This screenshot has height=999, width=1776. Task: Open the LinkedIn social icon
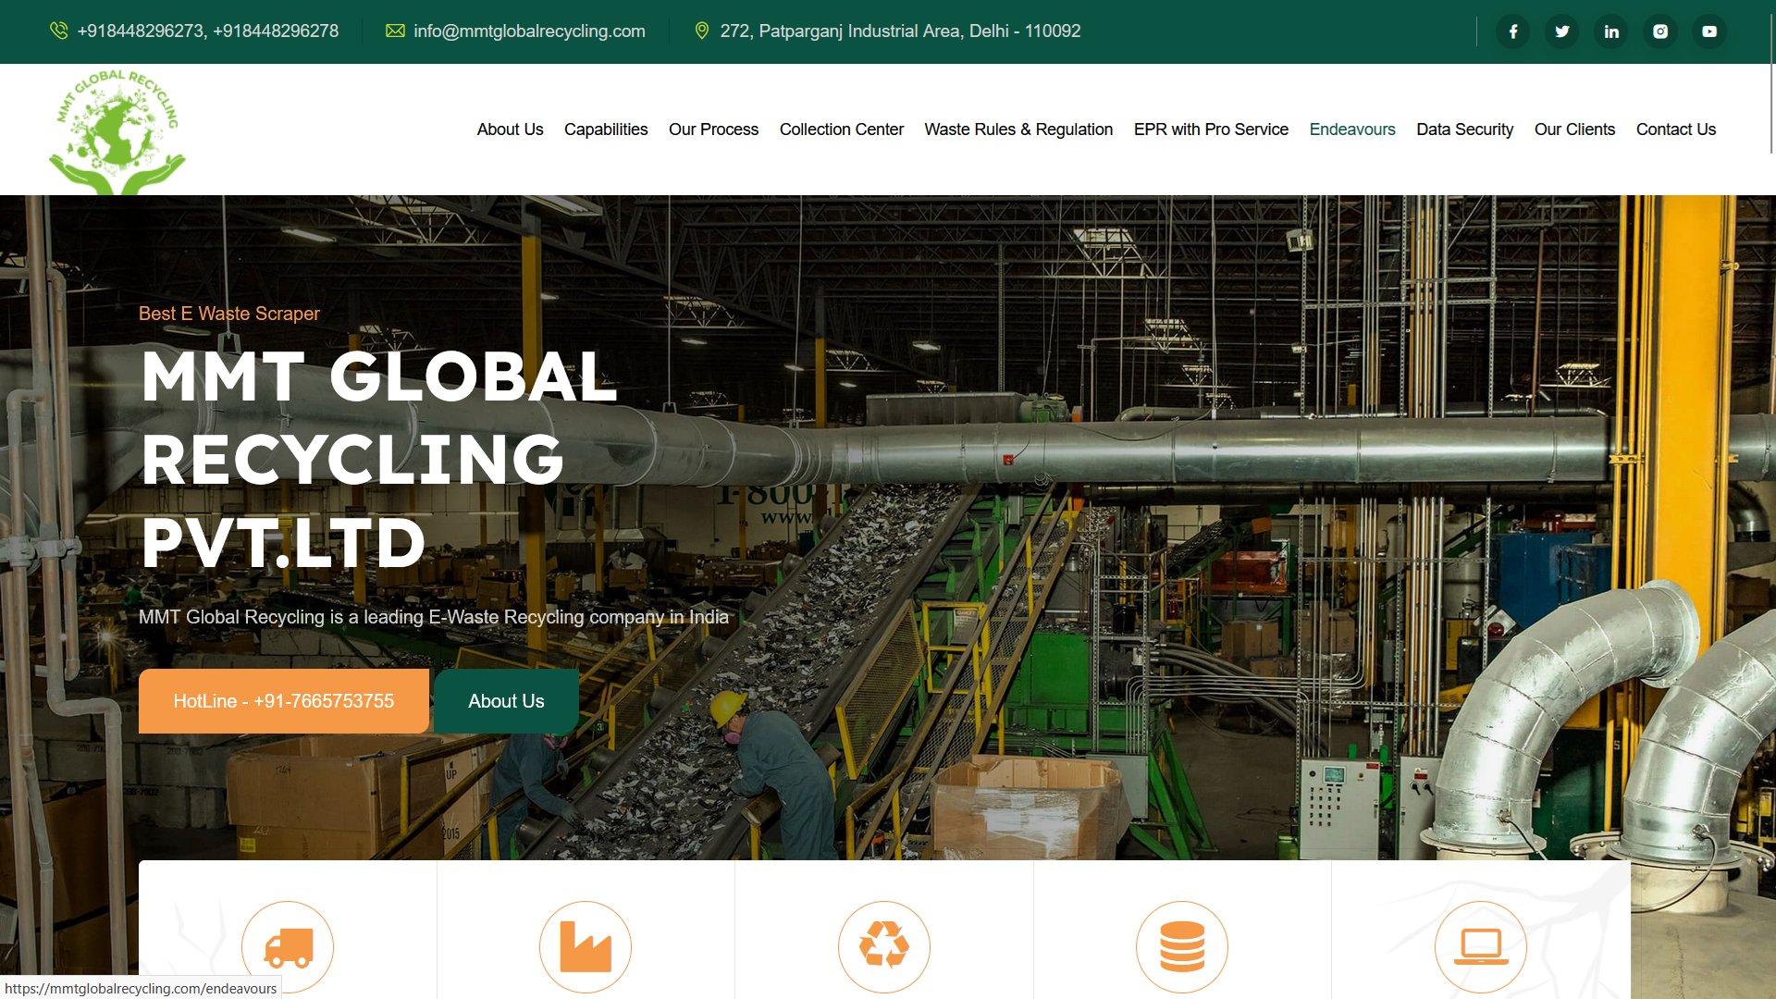pyautogui.click(x=1611, y=31)
